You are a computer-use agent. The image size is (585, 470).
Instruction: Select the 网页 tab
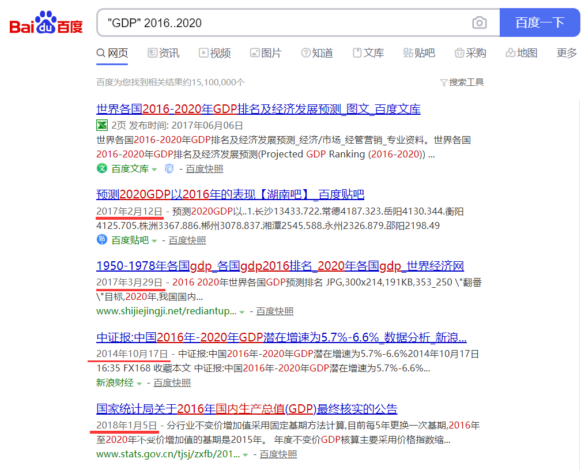point(112,53)
